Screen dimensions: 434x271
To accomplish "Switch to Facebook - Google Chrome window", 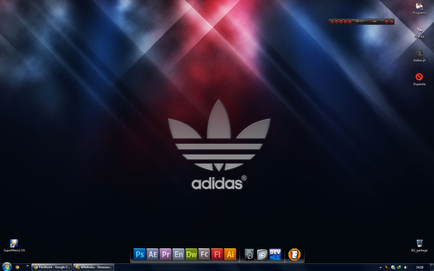I will click(x=52, y=267).
